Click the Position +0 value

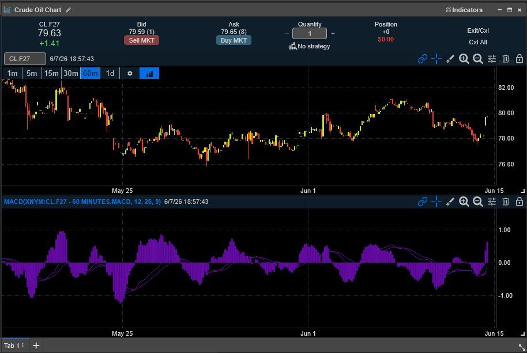click(x=386, y=32)
